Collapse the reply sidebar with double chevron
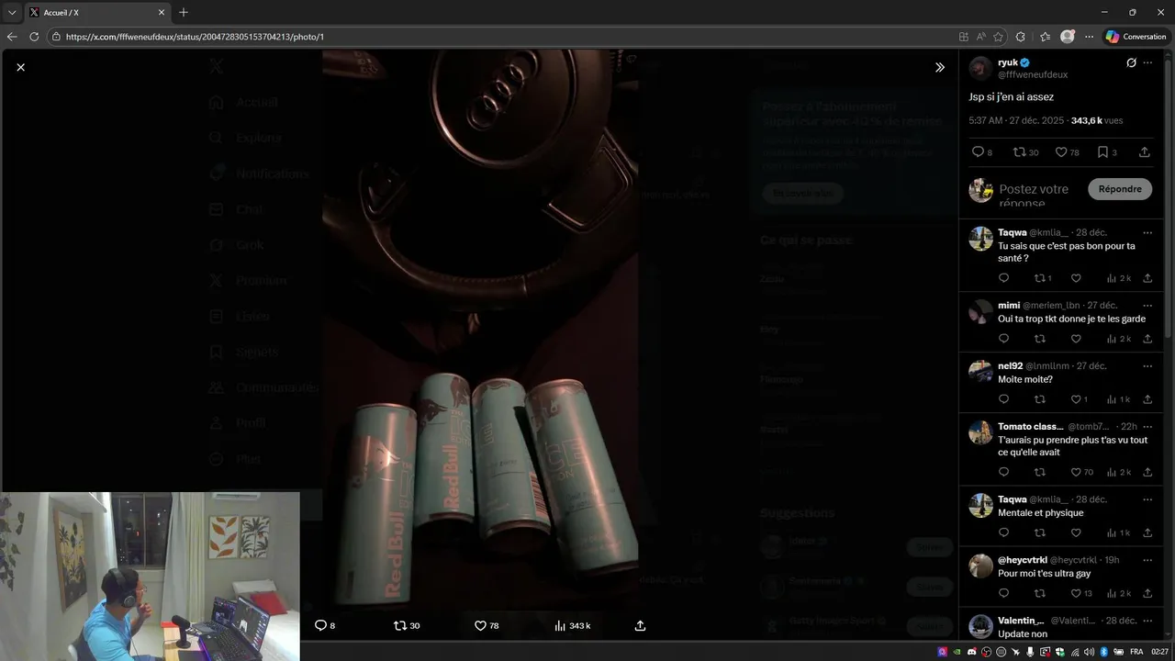This screenshot has width=1175, height=661. [940, 67]
